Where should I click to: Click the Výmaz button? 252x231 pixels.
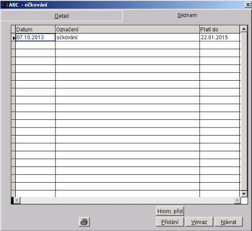click(x=199, y=222)
